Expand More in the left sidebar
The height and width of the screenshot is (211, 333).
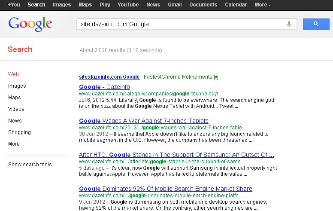pyautogui.click(x=14, y=144)
